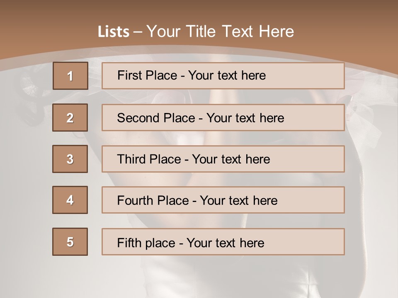Click the number 1 box
398x298 pixels.
tap(70, 76)
